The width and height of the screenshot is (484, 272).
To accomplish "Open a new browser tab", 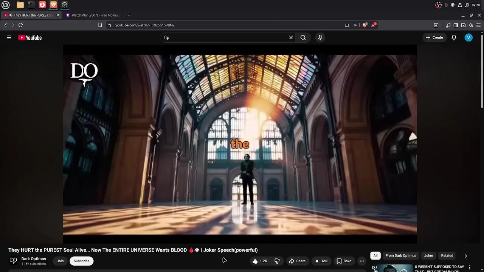I will 129,15.
